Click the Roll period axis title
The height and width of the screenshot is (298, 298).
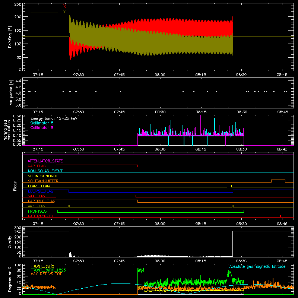[11, 93]
